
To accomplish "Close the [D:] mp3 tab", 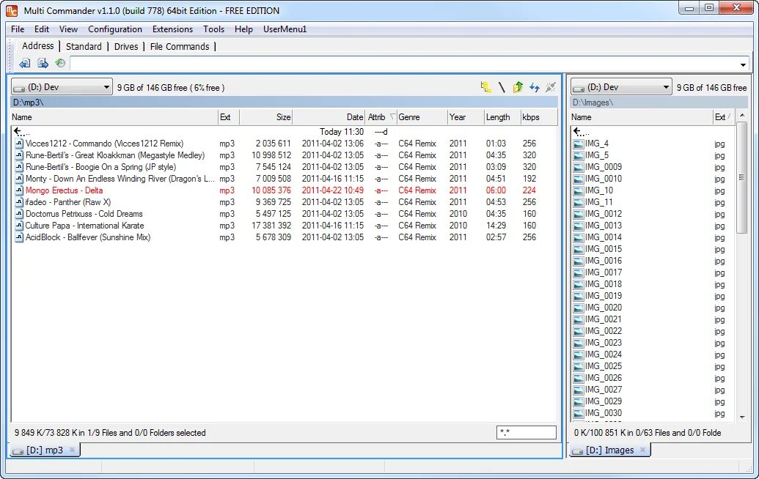I will click(72, 450).
